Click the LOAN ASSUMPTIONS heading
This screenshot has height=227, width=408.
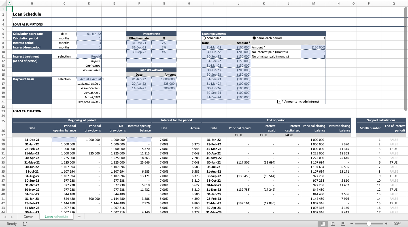pos(28,25)
